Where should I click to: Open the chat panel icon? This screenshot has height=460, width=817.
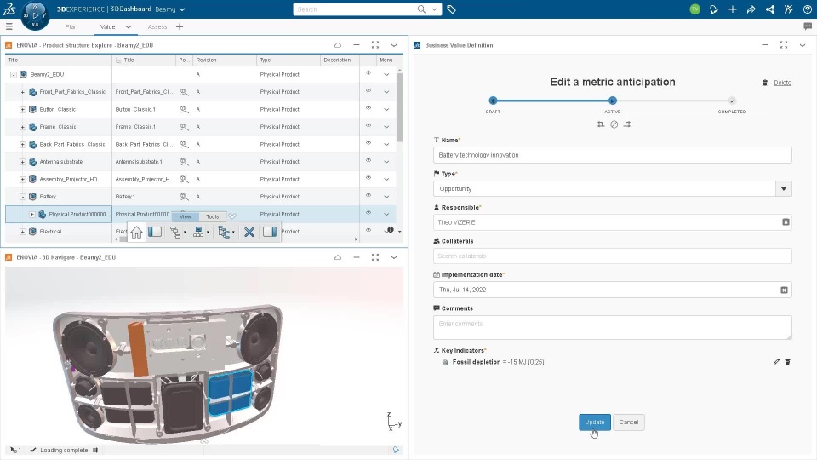(808, 26)
